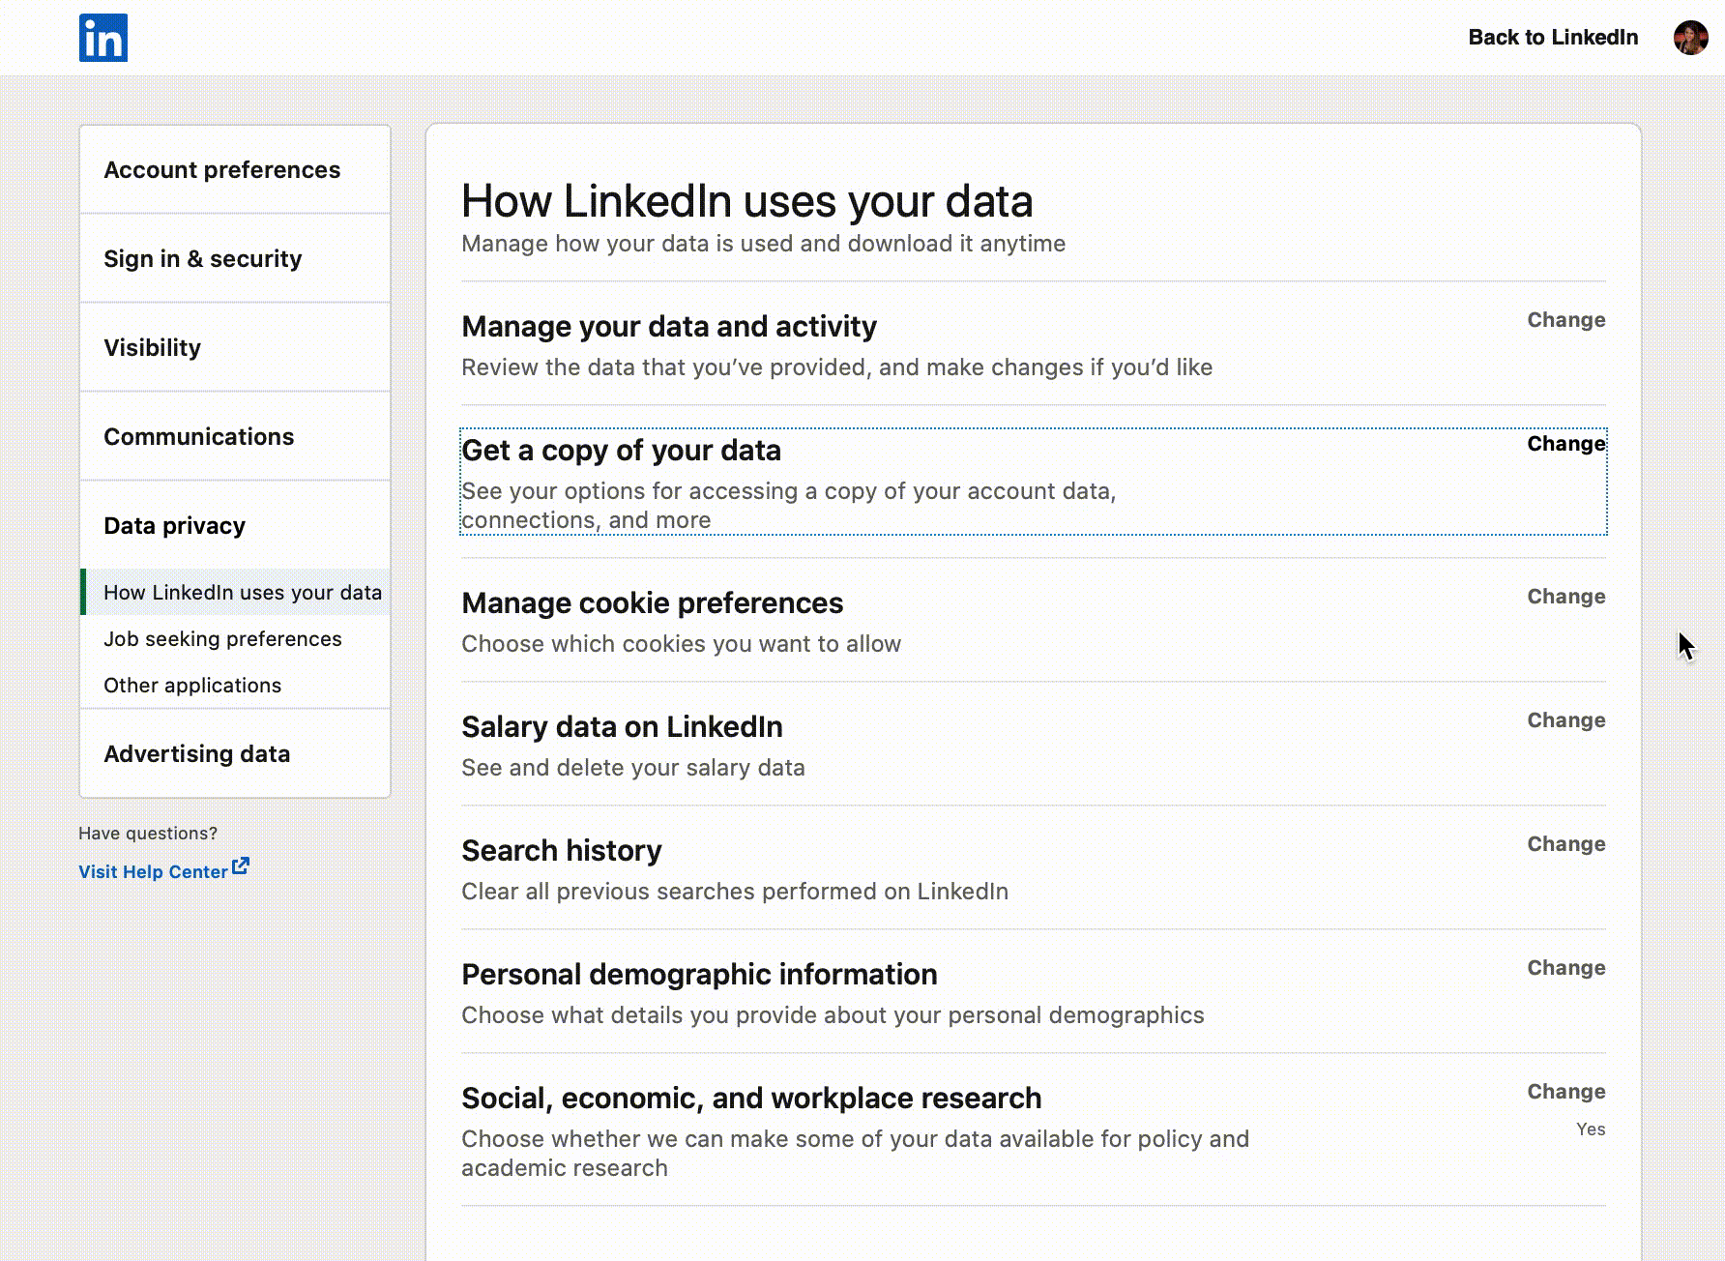Open Personal demographic information heading
The height and width of the screenshot is (1261, 1725).
pyautogui.click(x=700, y=975)
